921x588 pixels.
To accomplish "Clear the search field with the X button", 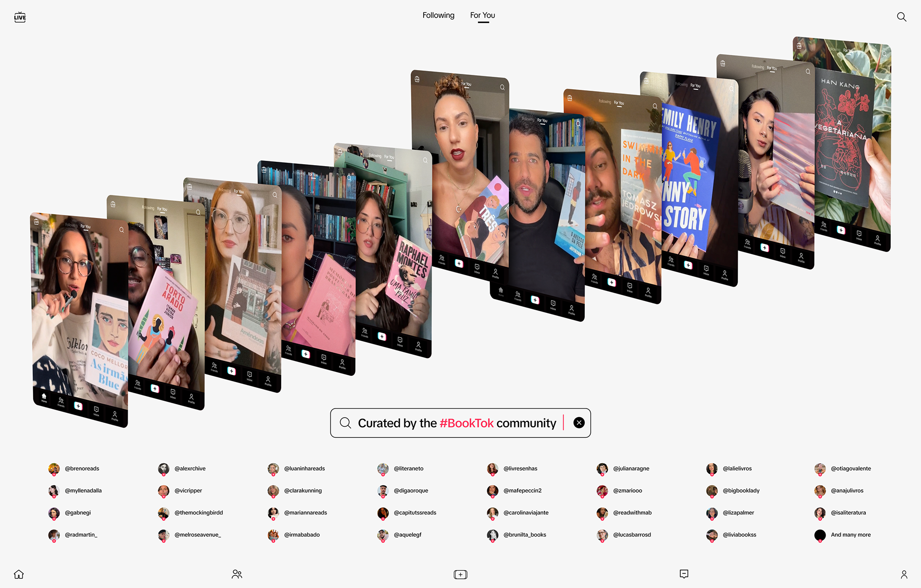I will pos(579,422).
